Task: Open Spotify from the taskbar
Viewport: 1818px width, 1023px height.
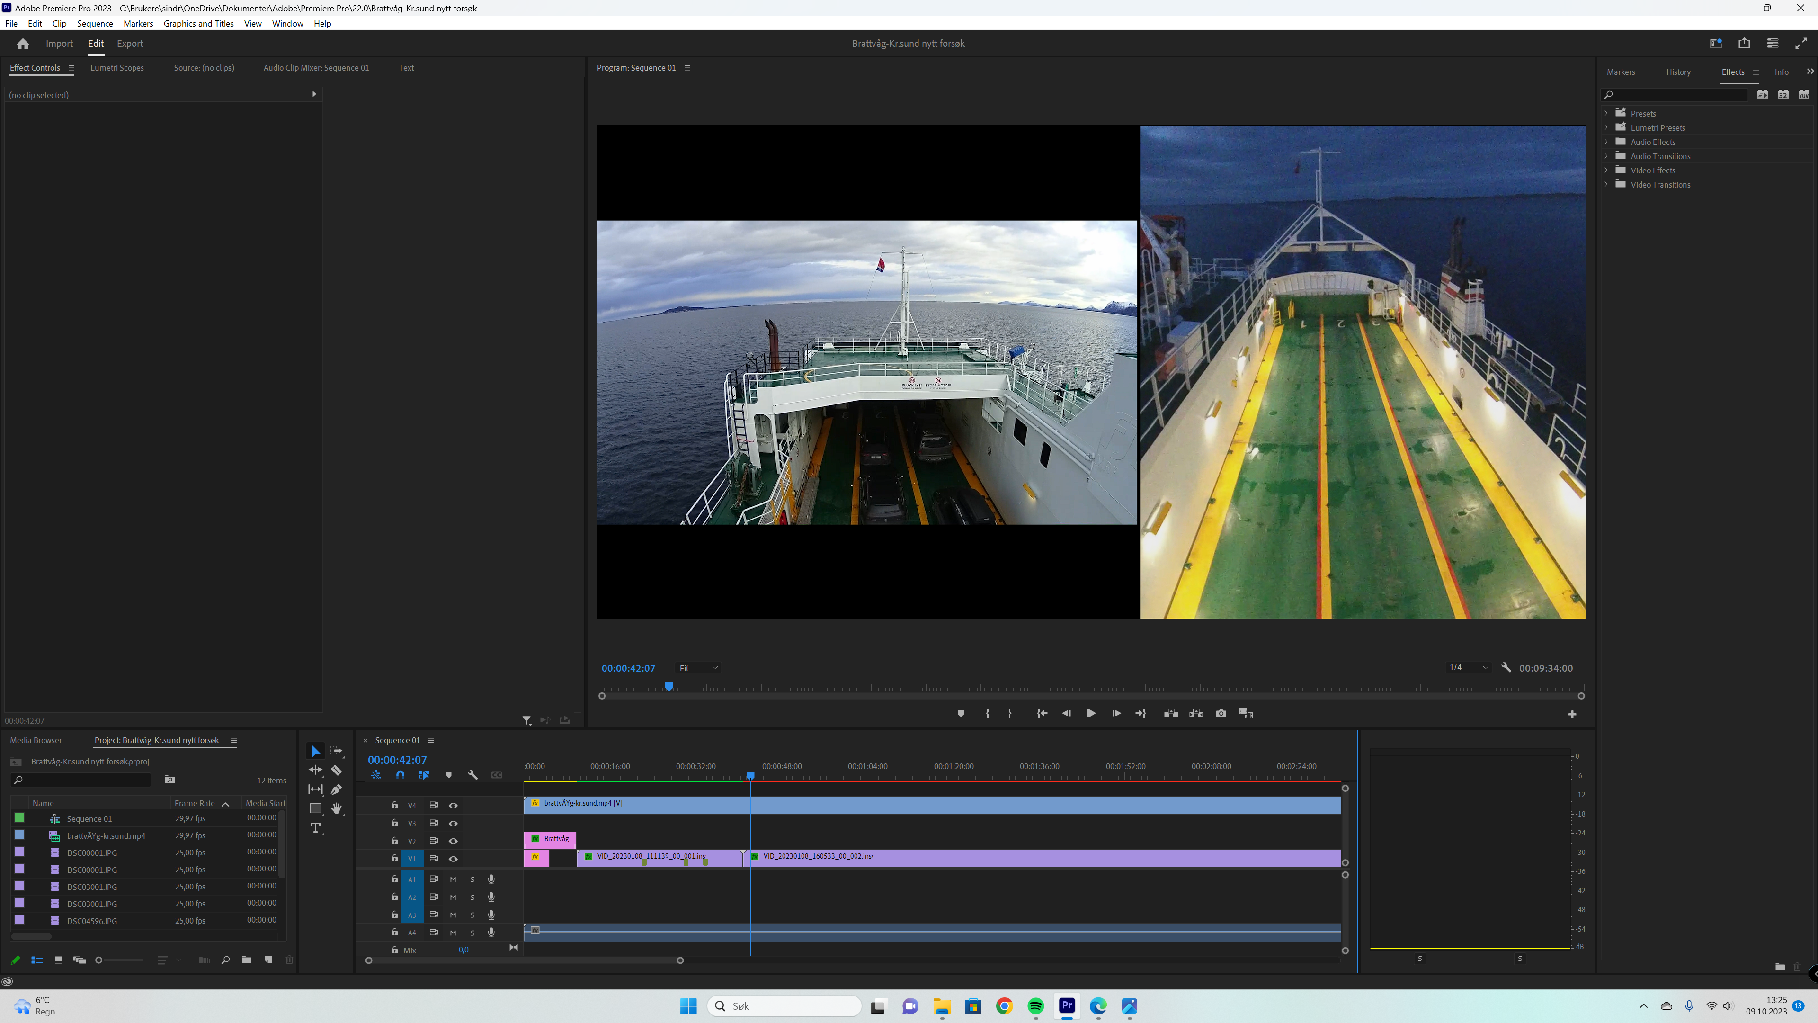Action: tap(1035, 1006)
